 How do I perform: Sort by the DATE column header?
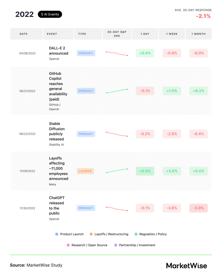coord(23,34)
